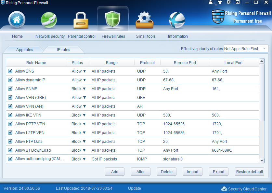Switch to the IP rules tab
This screenshot has width=272, height=193.
point(63,50)
